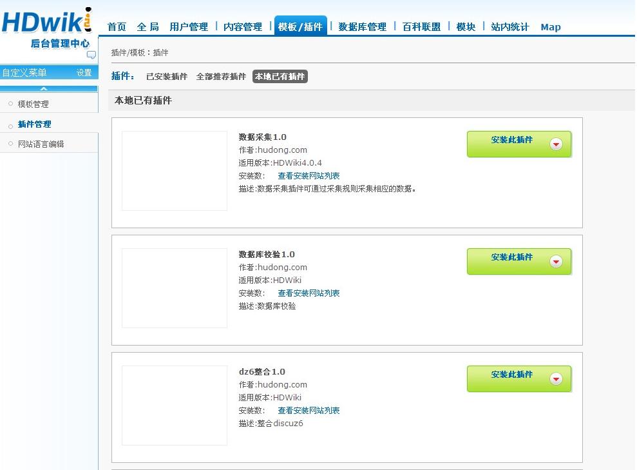Viewport: 637px width, 470px height.
Task: Install the dz6整合1.0 plugin
Action: (x=519, y=379)
